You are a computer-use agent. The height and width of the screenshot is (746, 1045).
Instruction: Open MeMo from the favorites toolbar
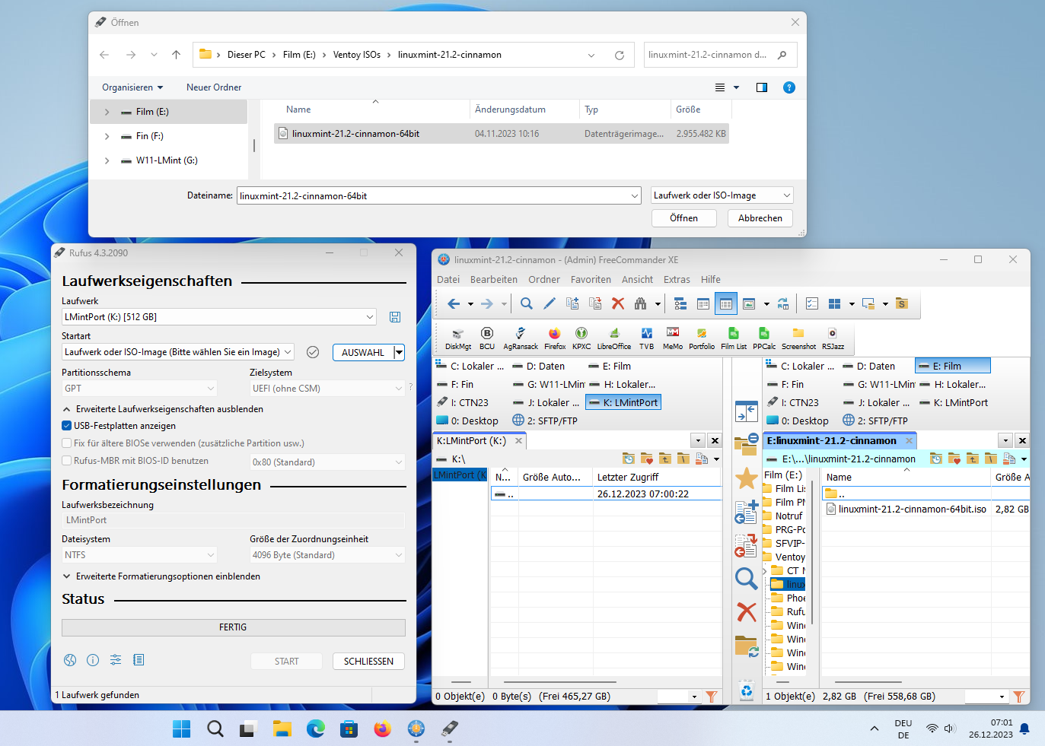click(673, 338)
